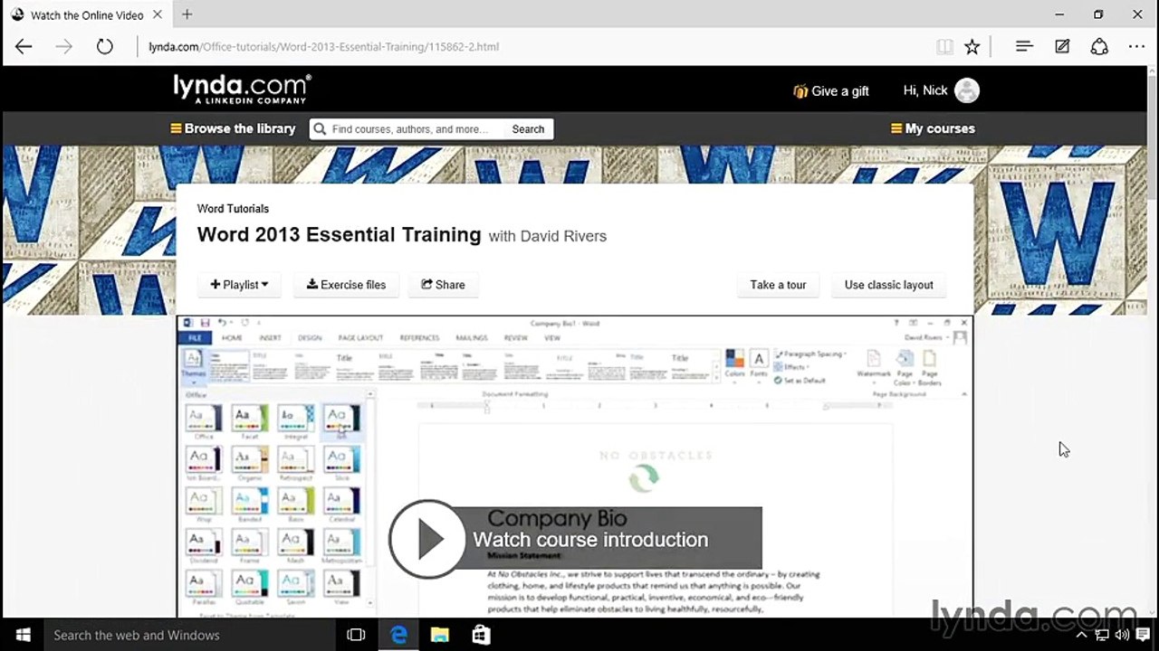Open Task View on the taskbar

pos(356,635)
